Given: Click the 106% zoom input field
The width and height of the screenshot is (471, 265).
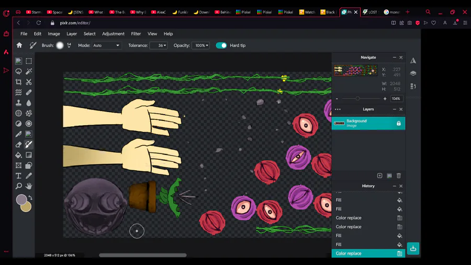Looking at the screenshot, I should coord(396,98).
